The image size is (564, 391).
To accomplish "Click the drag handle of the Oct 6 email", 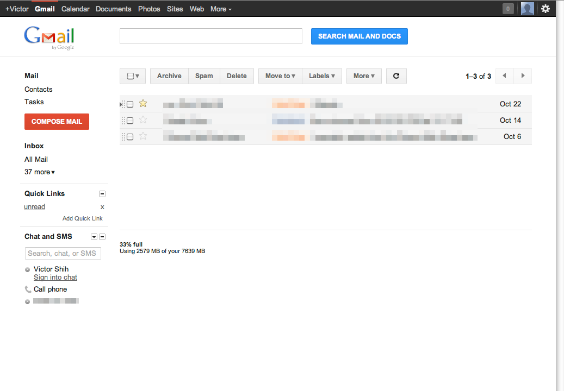I will pyautogui.click(x=123, y=137).
